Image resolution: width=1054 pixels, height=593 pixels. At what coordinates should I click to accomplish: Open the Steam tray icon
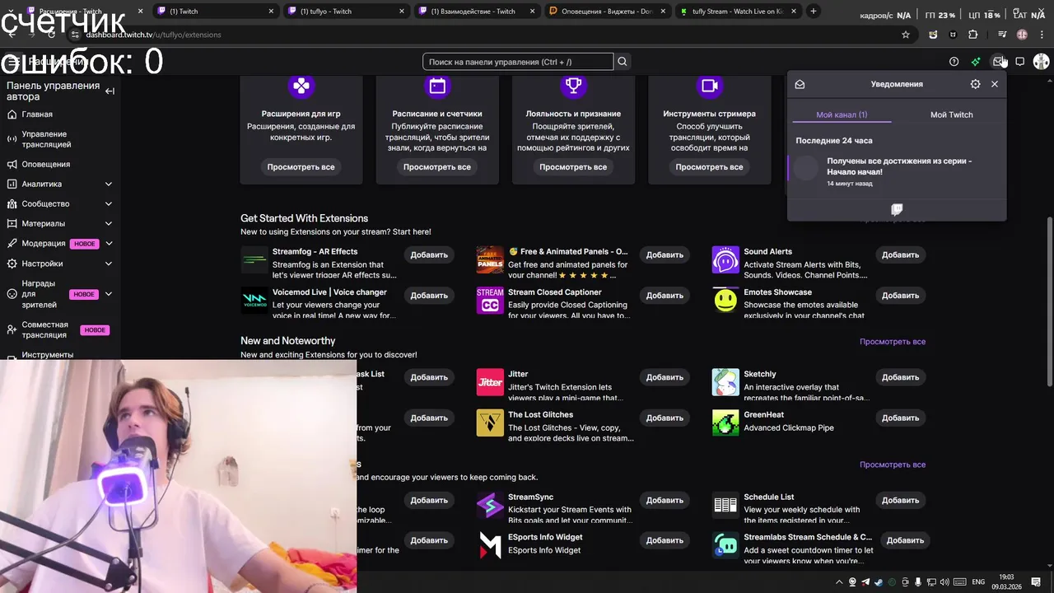click(x=879, y=582)
